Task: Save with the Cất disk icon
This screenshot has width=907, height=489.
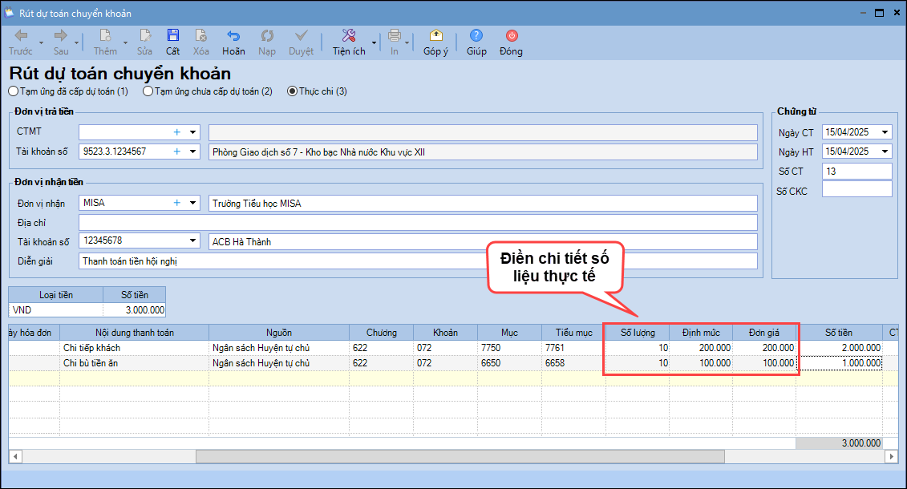Action: click(x=173, y=35)
